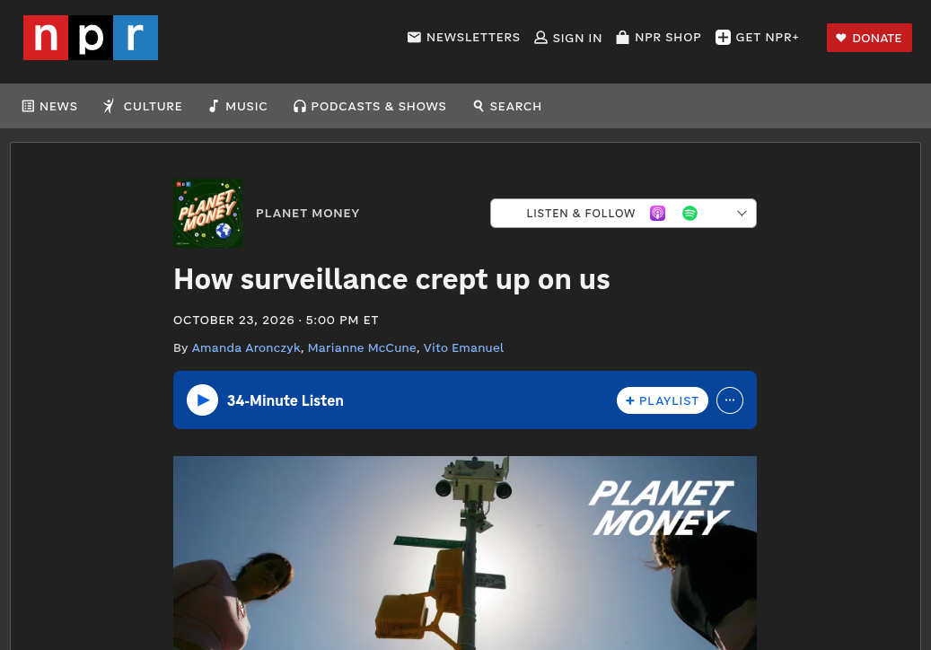Open more audio options ellipsis
The width and height of the screenshot is (931, 650).
point(730,400)
